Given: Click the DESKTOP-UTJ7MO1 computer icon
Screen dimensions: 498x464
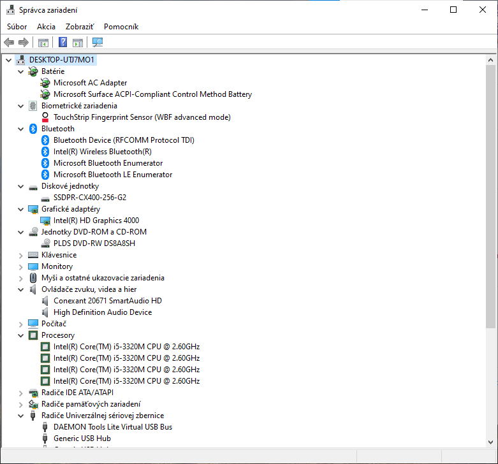Looking at the screenshot, I should tap(21, 60).
